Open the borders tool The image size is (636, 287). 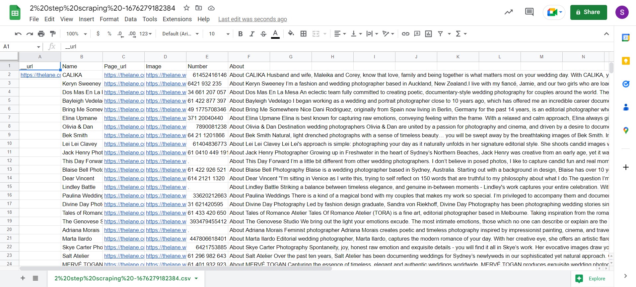pos(303,33)
